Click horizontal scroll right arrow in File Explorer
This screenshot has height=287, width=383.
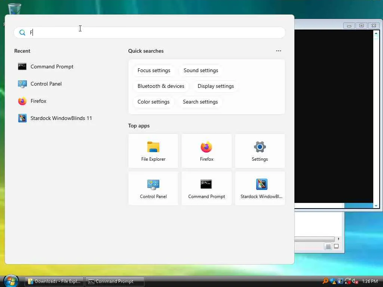338,239
